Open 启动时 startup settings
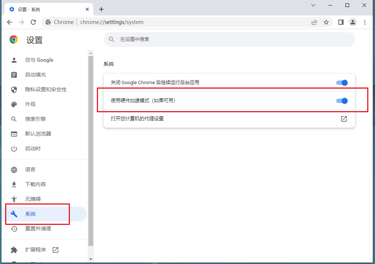The image size is (375, 264). [x=45, y=149]
